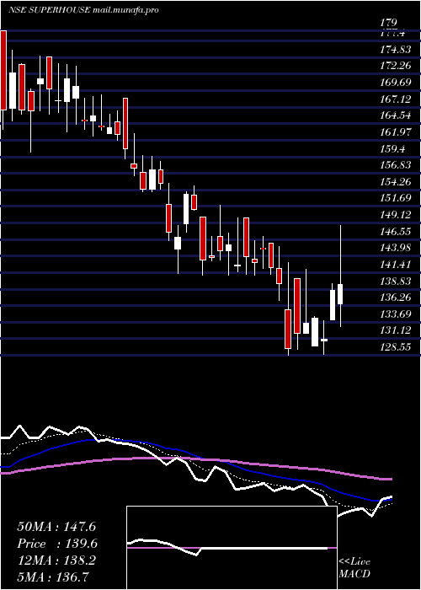Click the 12MA : 138.2 readout

point(56,560)
